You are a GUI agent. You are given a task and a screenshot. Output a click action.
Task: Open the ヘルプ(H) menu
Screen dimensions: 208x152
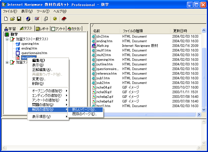point(60,11)
